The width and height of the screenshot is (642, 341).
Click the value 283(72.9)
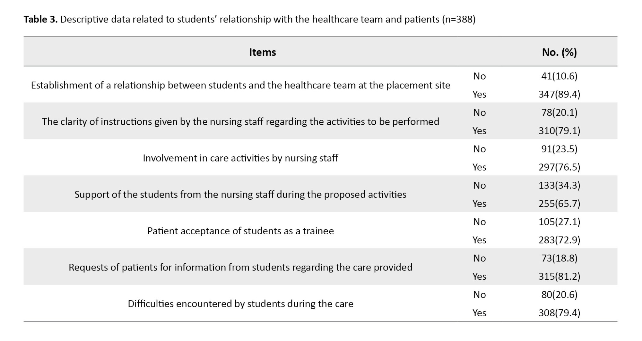coord(559,240)
